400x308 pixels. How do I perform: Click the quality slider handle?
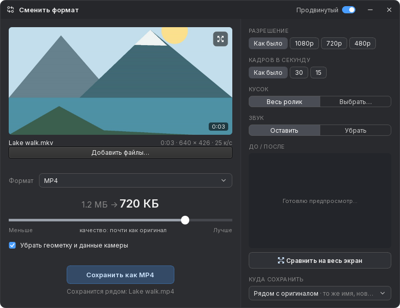pyautogui.click(x=185, y=220)
